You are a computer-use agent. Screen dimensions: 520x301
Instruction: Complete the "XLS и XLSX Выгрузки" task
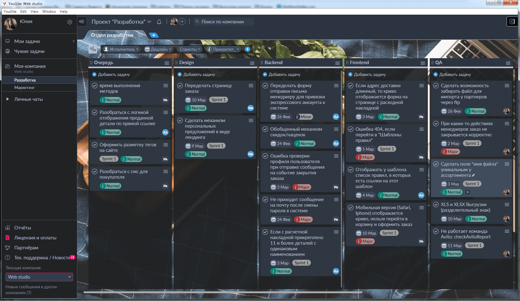tap(436, 205)
